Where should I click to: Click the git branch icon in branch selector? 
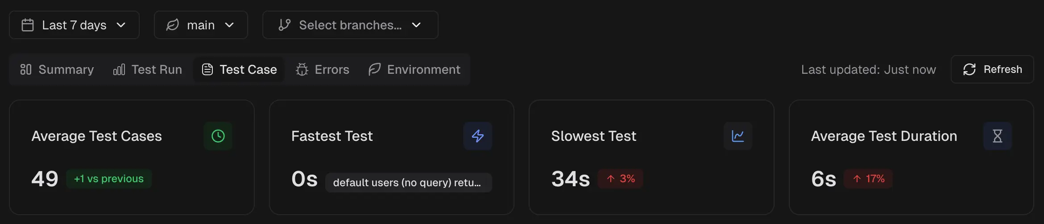[x=284, y=25]
